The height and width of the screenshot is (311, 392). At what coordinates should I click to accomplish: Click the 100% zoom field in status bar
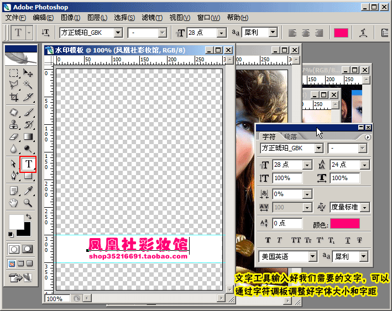pos(58,299)
